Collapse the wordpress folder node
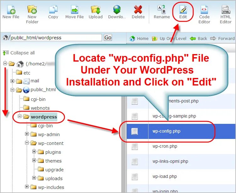The image size is (236, 193). [20, 116]
